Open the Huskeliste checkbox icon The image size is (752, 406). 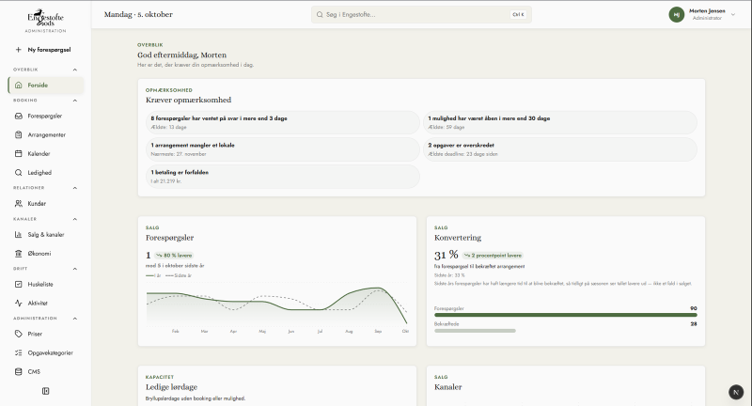click(18, 284)
